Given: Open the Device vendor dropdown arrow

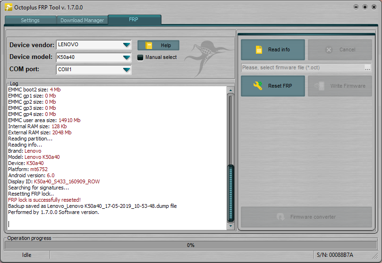Looking at the screenshot, I should (x=127, y=45).
